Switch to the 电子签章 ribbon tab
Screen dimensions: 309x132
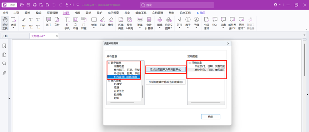click(x=113, y=13)
